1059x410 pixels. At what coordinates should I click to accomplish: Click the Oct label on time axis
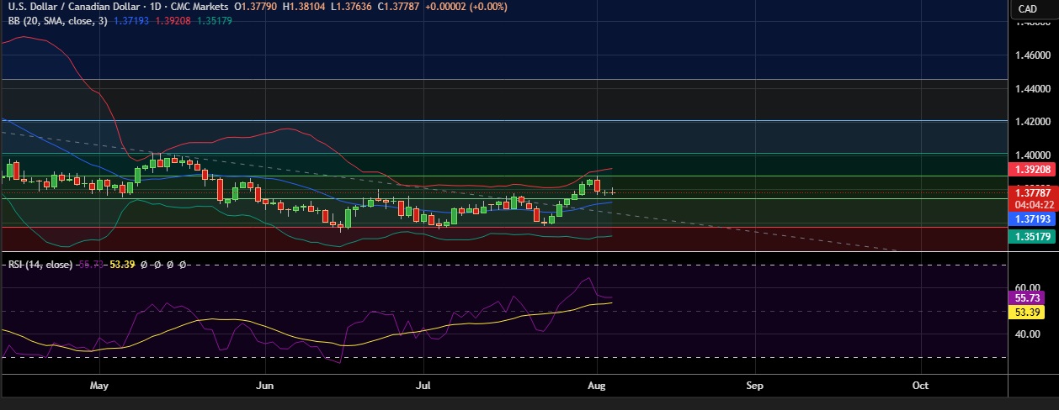920,386
